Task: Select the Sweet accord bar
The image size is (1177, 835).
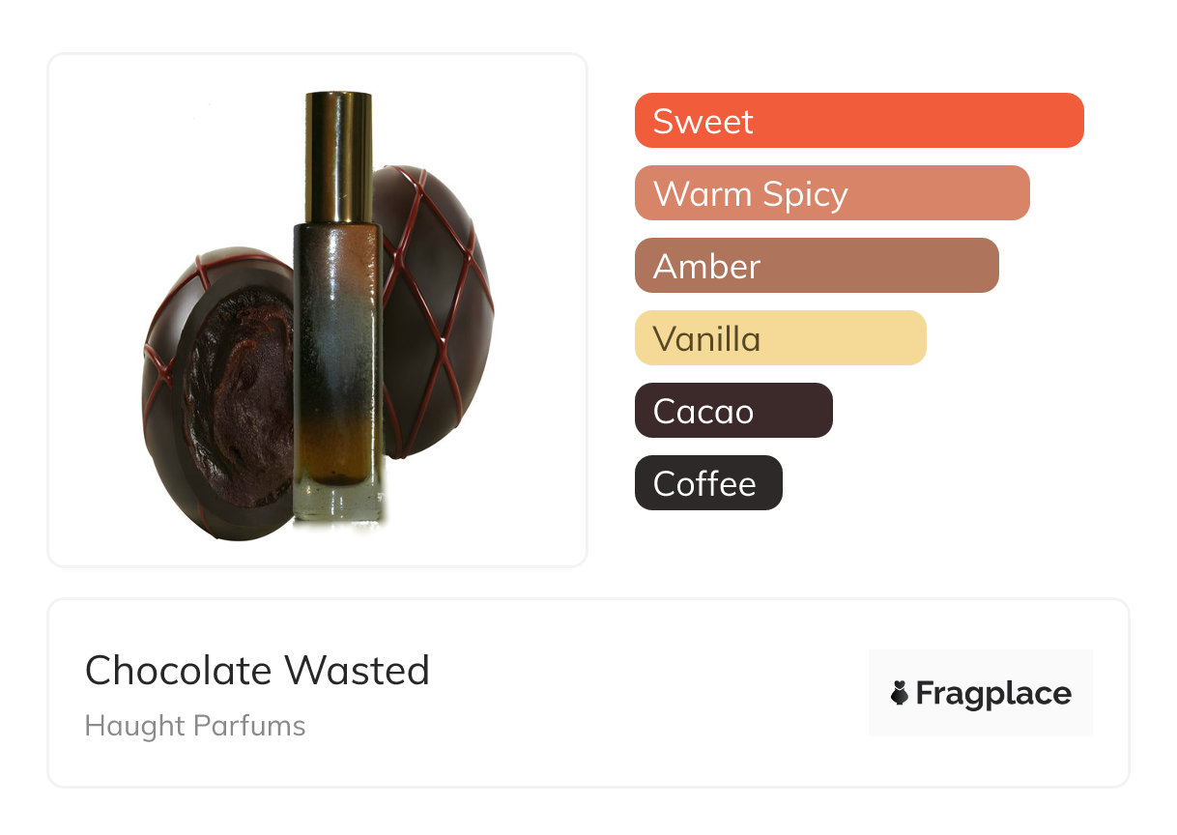Action: click(x=858, y=121)
